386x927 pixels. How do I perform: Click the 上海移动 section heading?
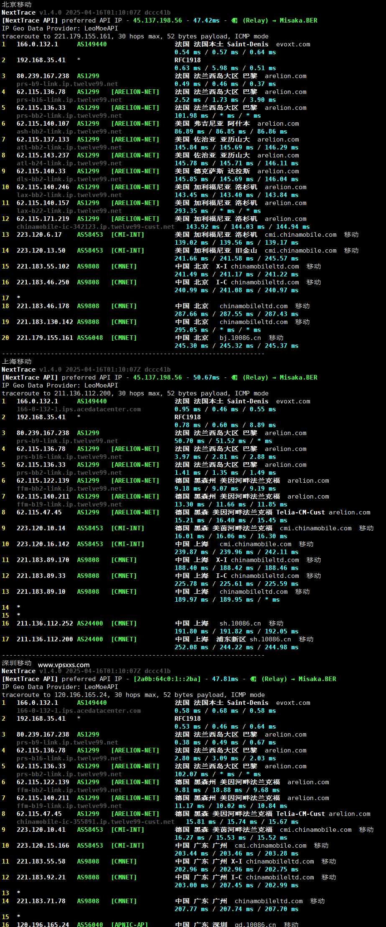pyautogui.click(x=17, y=361)
